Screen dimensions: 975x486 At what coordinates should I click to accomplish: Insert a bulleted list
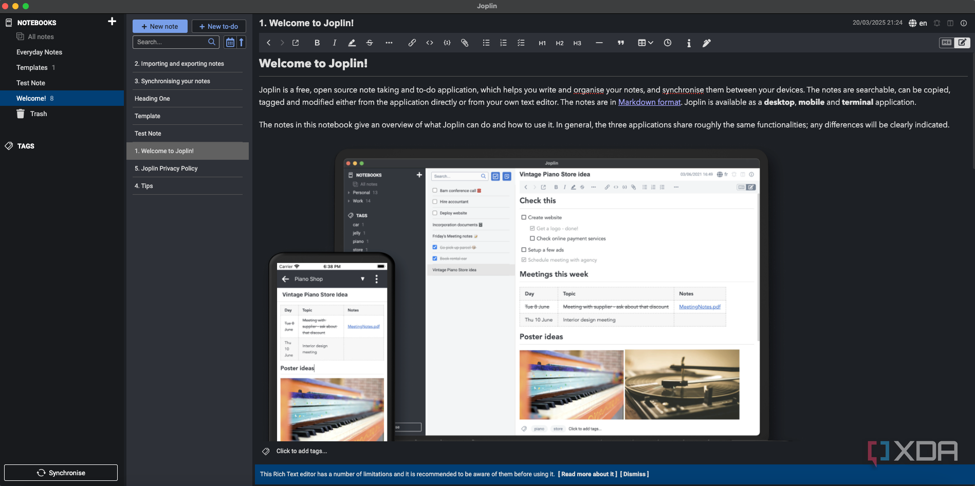486,43
